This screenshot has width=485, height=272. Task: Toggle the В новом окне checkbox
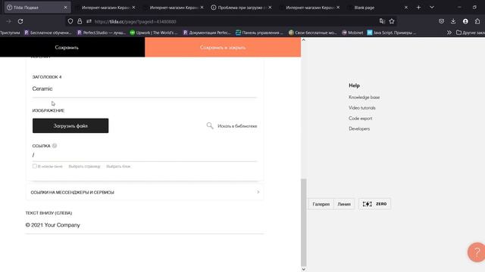pyautogui.click(x=35, y=166)
